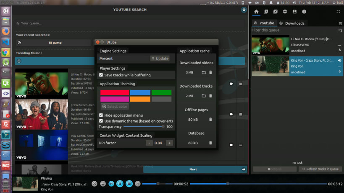344x193 pixels.
Task: Choose the green theme color swatch
Action: click(x=161, y=93)
